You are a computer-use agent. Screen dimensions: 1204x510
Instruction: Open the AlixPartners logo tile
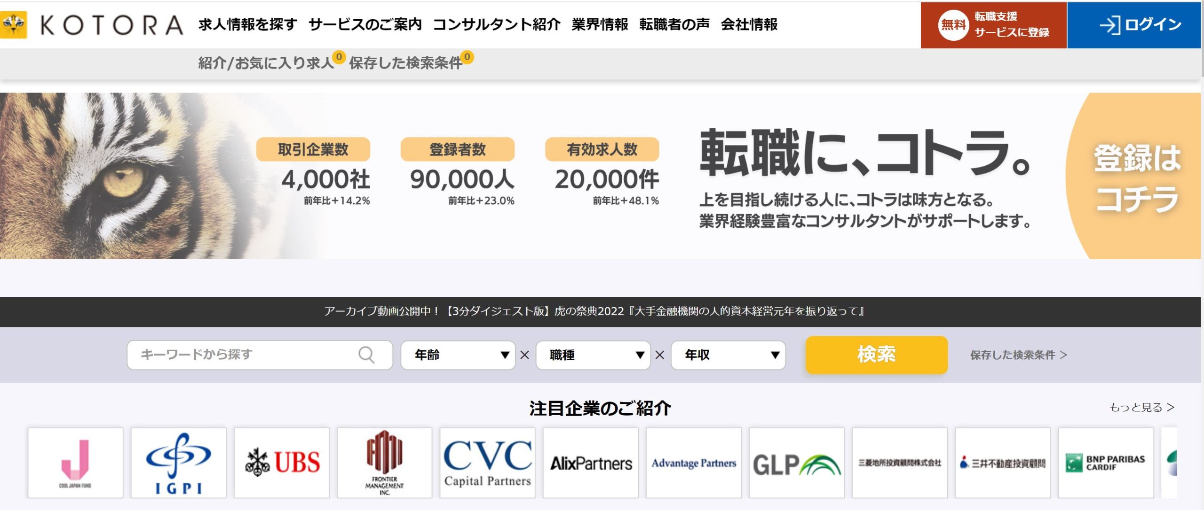(591, 463)
